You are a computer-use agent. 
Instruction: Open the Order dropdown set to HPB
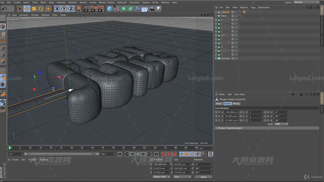[281, 124]
